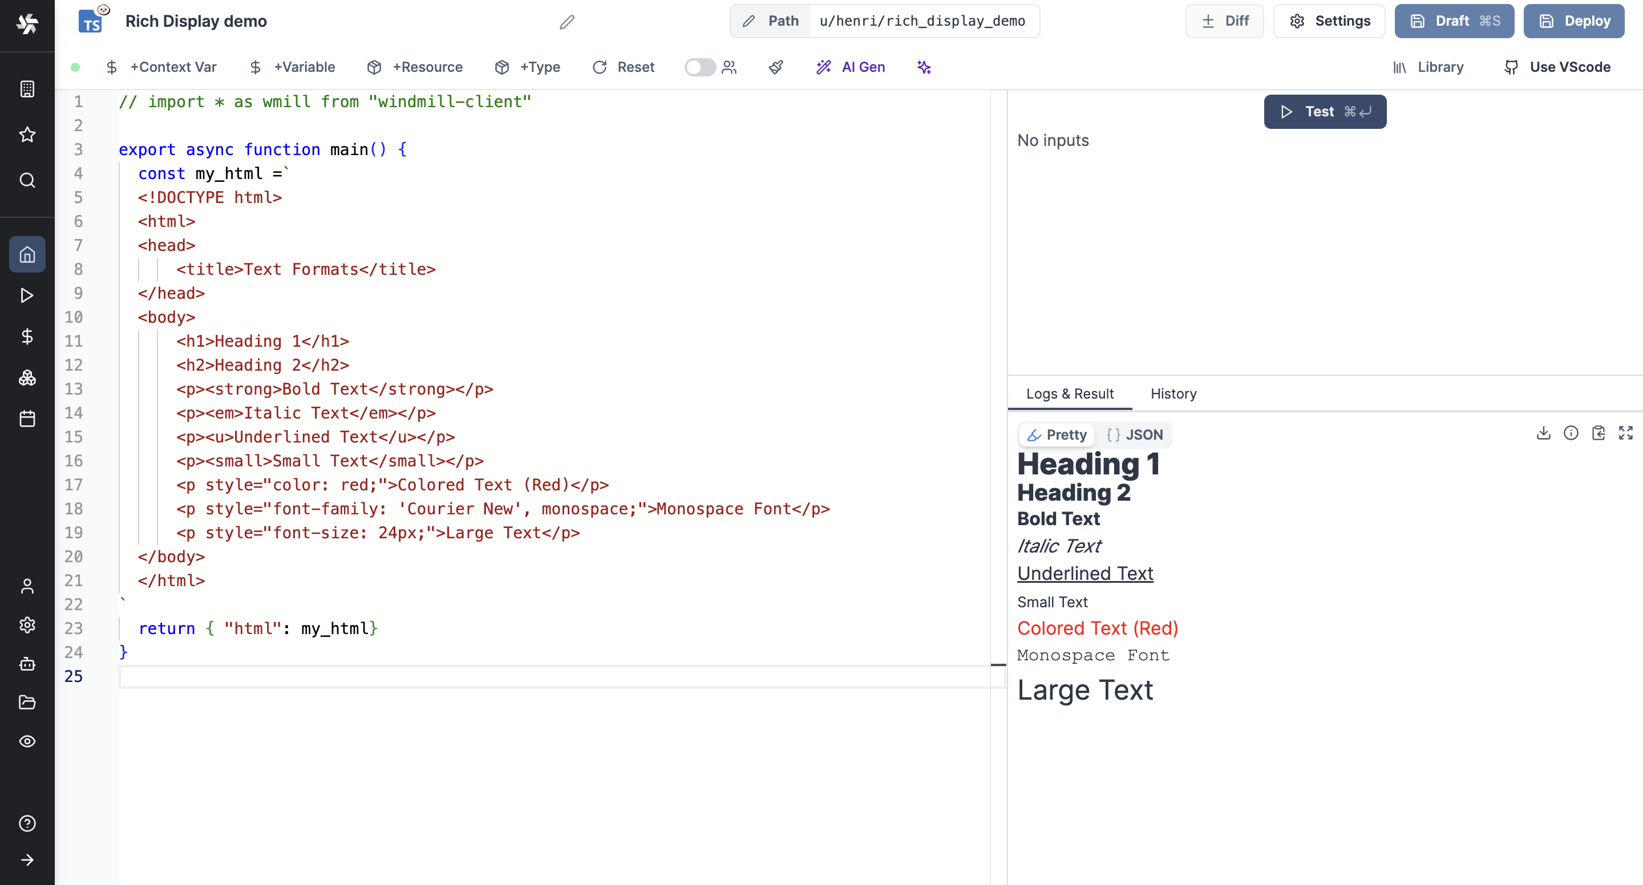This screenshot has width=1643, height=885.
Task: Expand the result to fullscreen
Action: point(1626,433)
